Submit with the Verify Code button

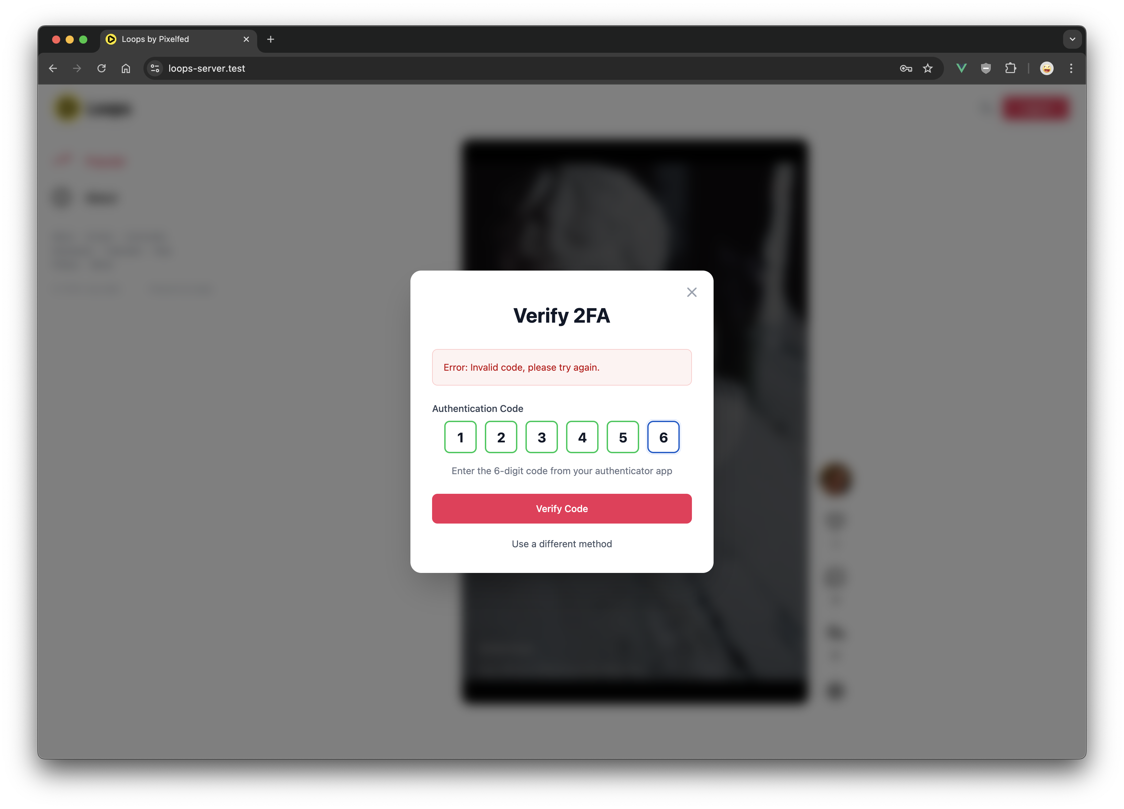coord(562,508)
